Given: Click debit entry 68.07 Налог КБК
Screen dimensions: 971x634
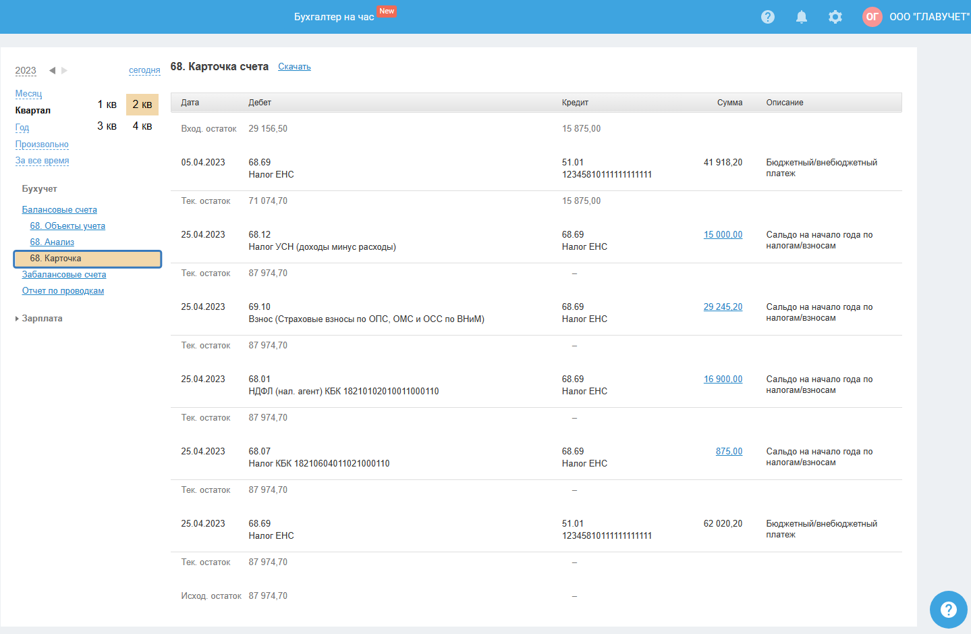Looking at the screenshot, I should pos(318,458).
